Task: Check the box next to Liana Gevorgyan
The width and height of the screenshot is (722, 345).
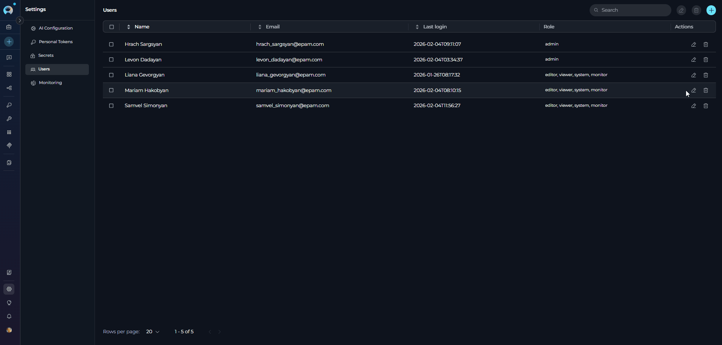Action: click(x=111, y=75)
